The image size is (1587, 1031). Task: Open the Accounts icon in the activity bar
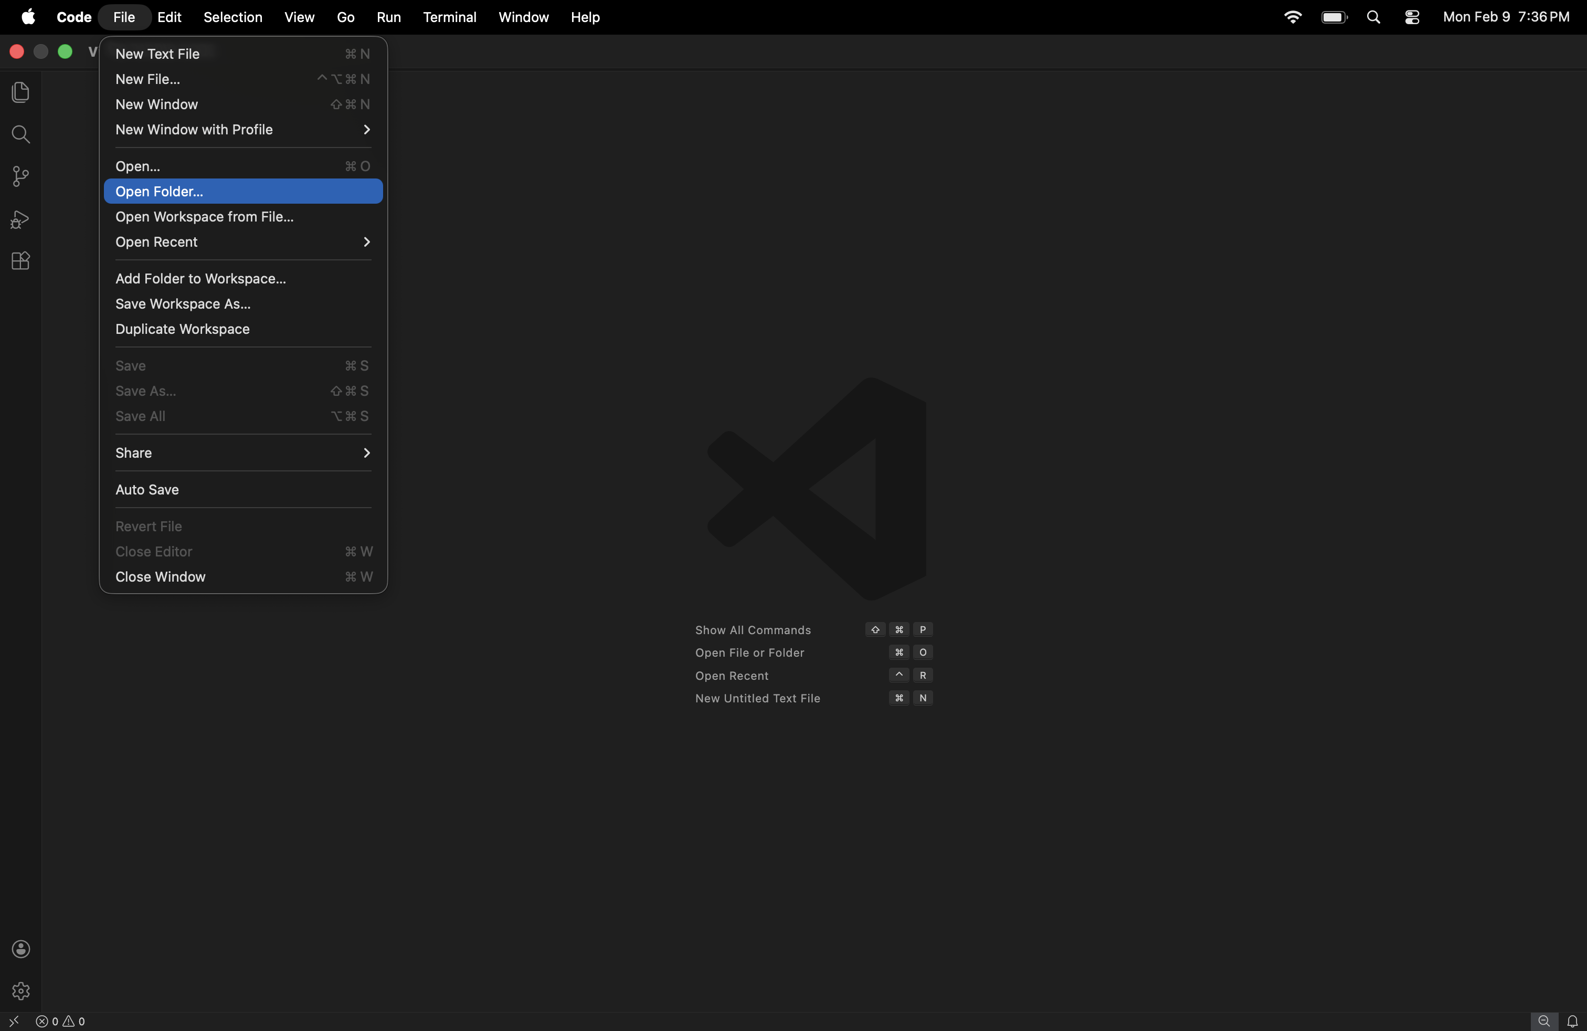click(20, 948)
